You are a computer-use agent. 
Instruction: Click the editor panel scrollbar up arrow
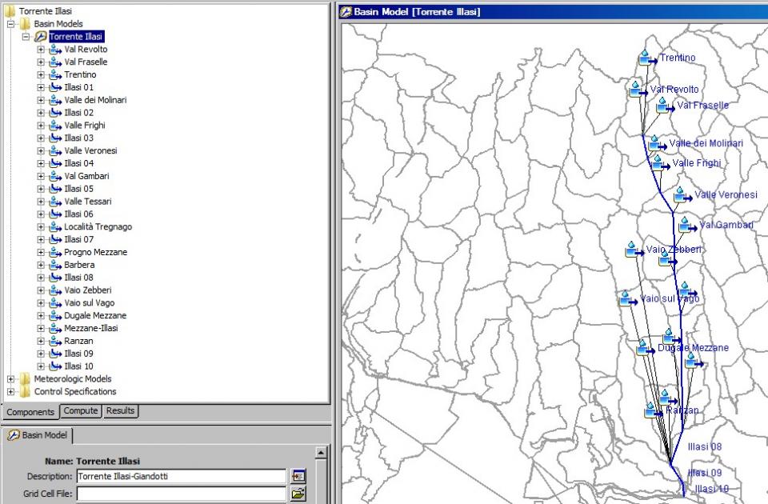coord(322,454)
